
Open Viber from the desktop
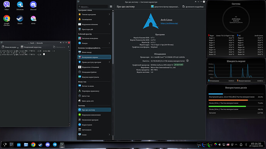point(7,6)
